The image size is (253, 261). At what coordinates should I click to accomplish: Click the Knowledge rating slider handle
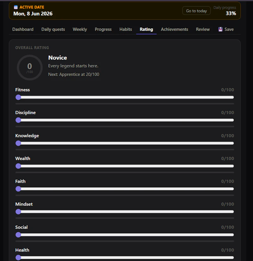pyautogui.click(x=18, y=143)
